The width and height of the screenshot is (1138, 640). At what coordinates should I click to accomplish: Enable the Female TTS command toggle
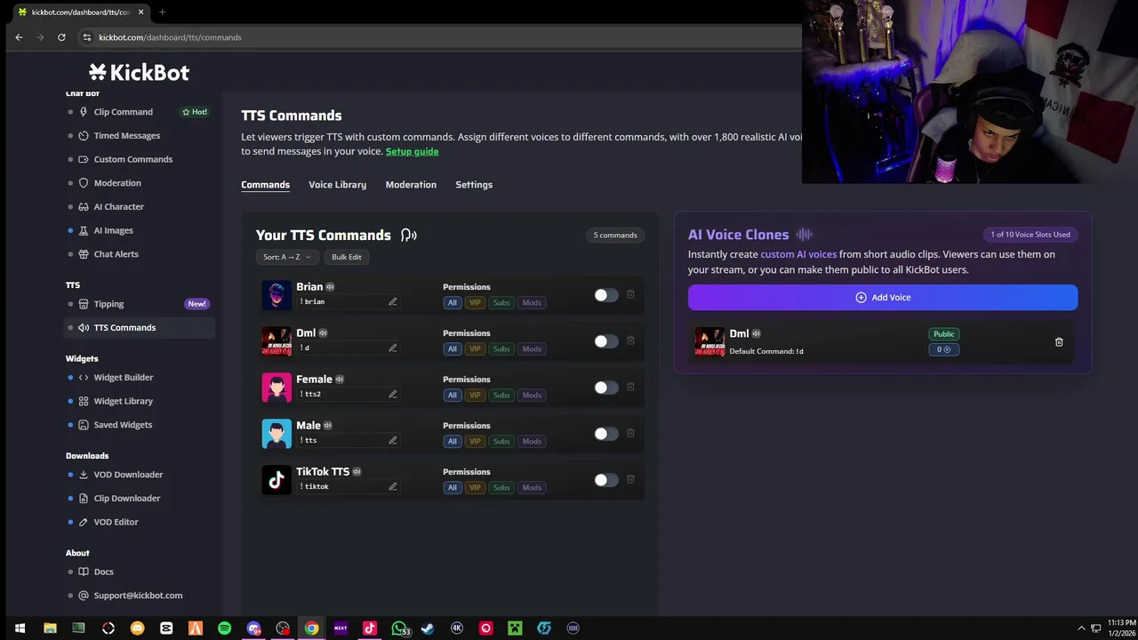tap(606, 388)
